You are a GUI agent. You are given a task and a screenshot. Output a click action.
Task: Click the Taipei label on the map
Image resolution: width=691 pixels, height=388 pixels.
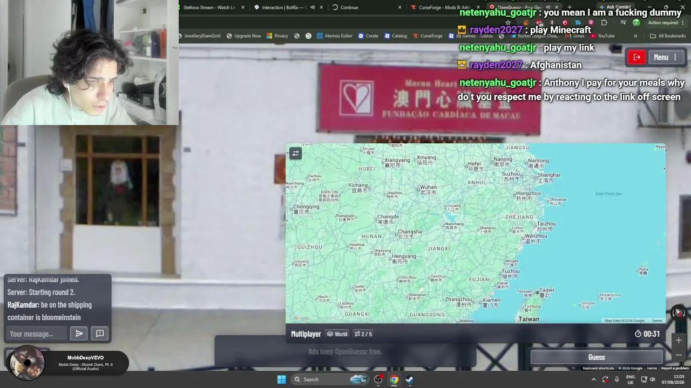[x=546, y=291]
